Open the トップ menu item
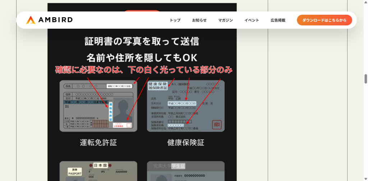 175,20
